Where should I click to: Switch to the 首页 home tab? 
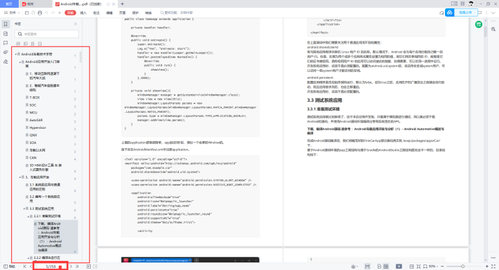coord(9,4)
